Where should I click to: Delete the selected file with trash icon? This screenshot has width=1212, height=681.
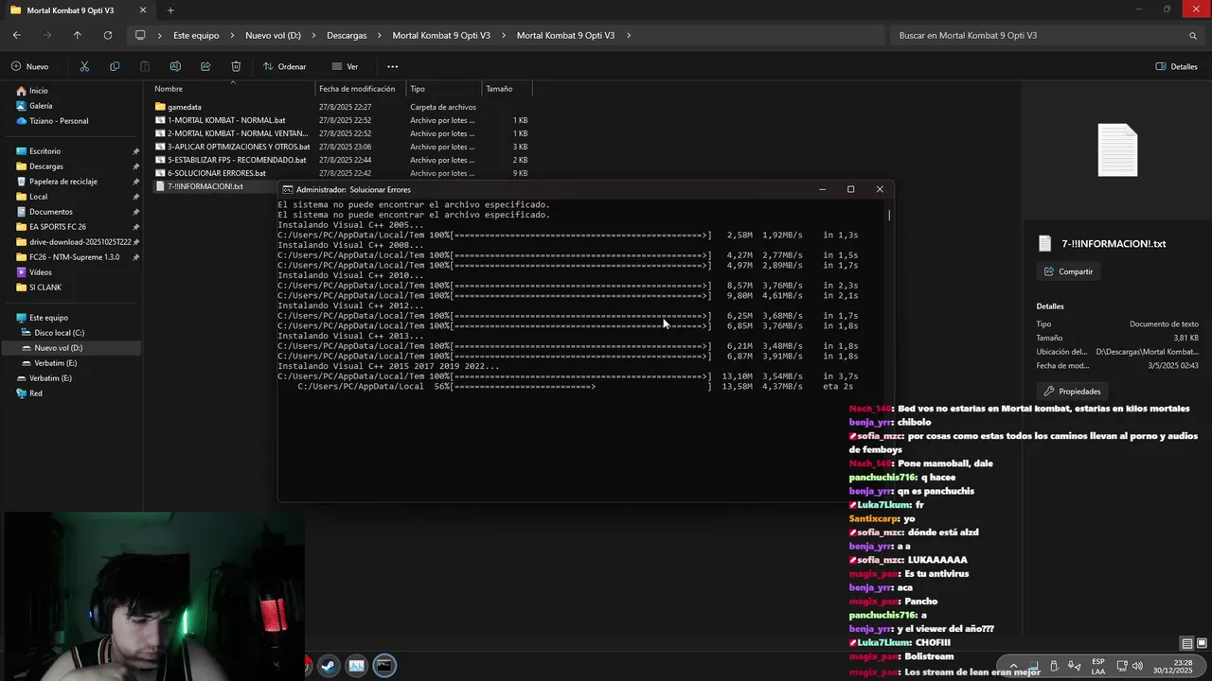tap(236, 66)
